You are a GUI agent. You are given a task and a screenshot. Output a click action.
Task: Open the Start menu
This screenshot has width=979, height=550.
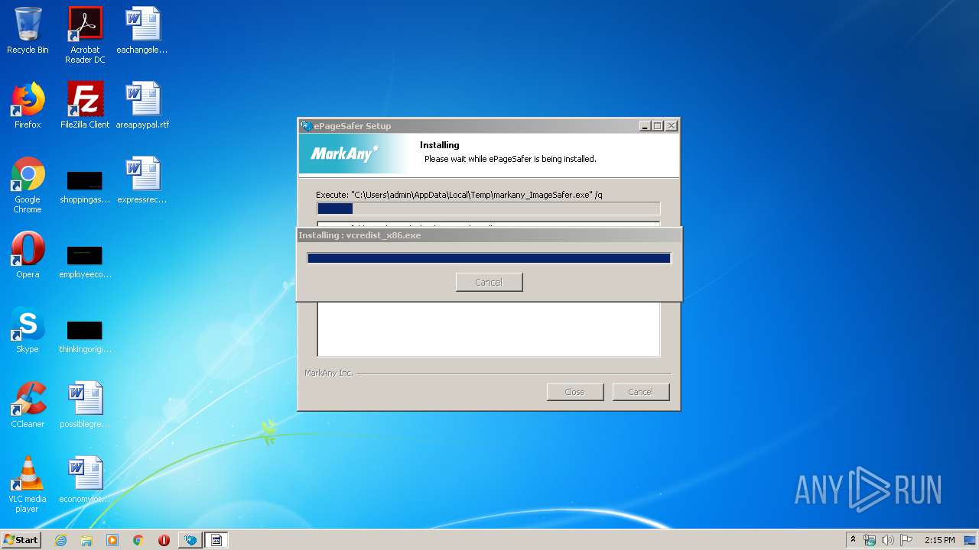click(21, 540)
